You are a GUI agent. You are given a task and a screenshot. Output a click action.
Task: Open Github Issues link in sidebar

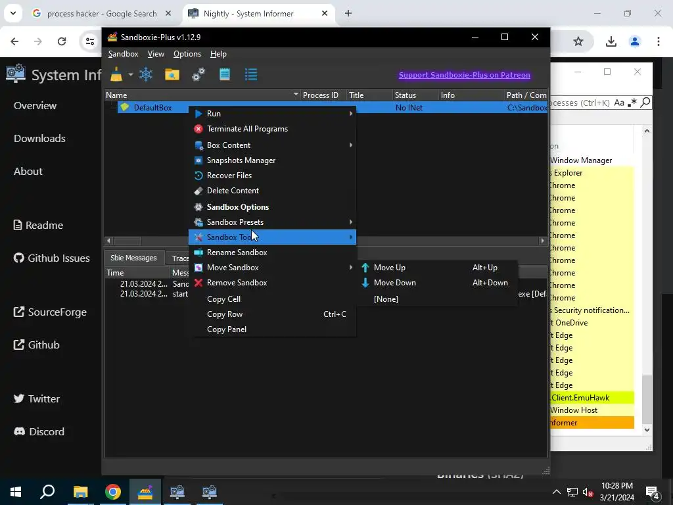click(x=51, y=258)
